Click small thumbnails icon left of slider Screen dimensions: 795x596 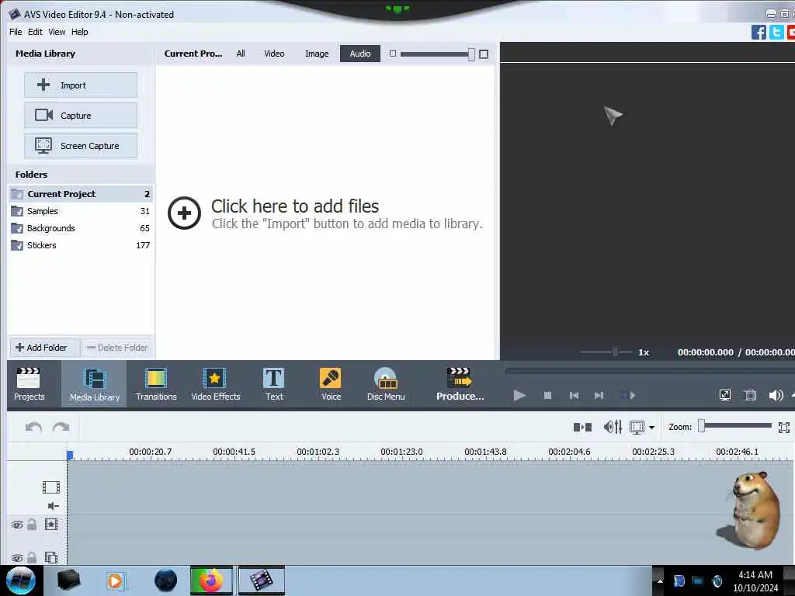tap(392, 54)
